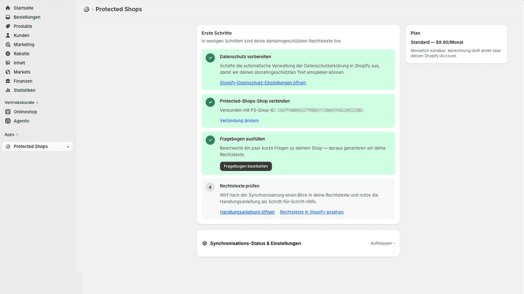Click the Plan card heading
Viewport: 524px width, 294px height.
click(415, 33)
